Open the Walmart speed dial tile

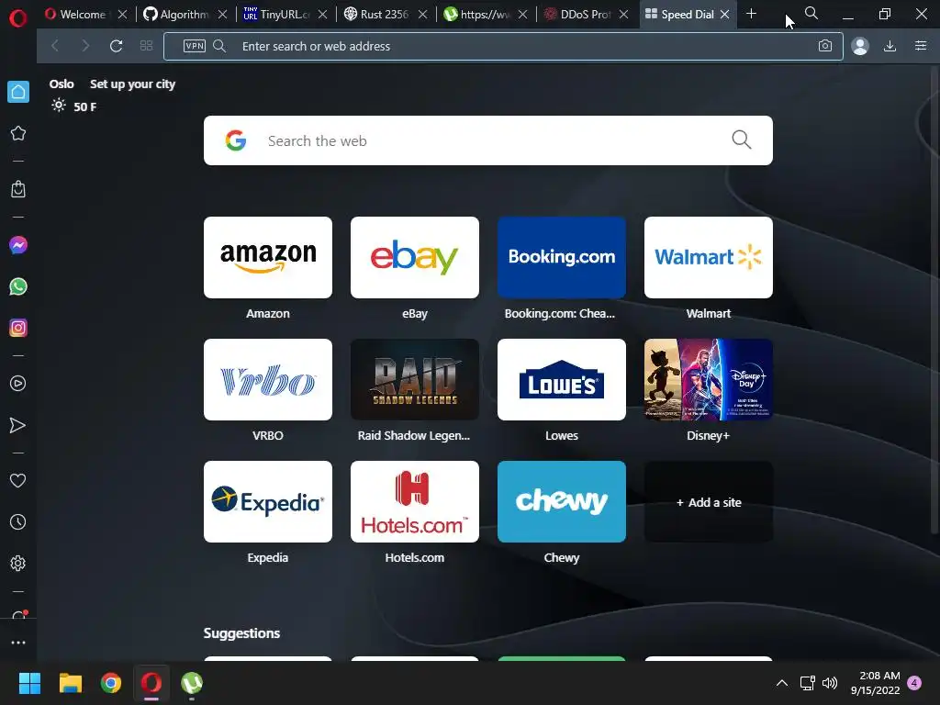point(709,257)
